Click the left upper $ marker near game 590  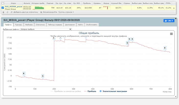point(129,39)
